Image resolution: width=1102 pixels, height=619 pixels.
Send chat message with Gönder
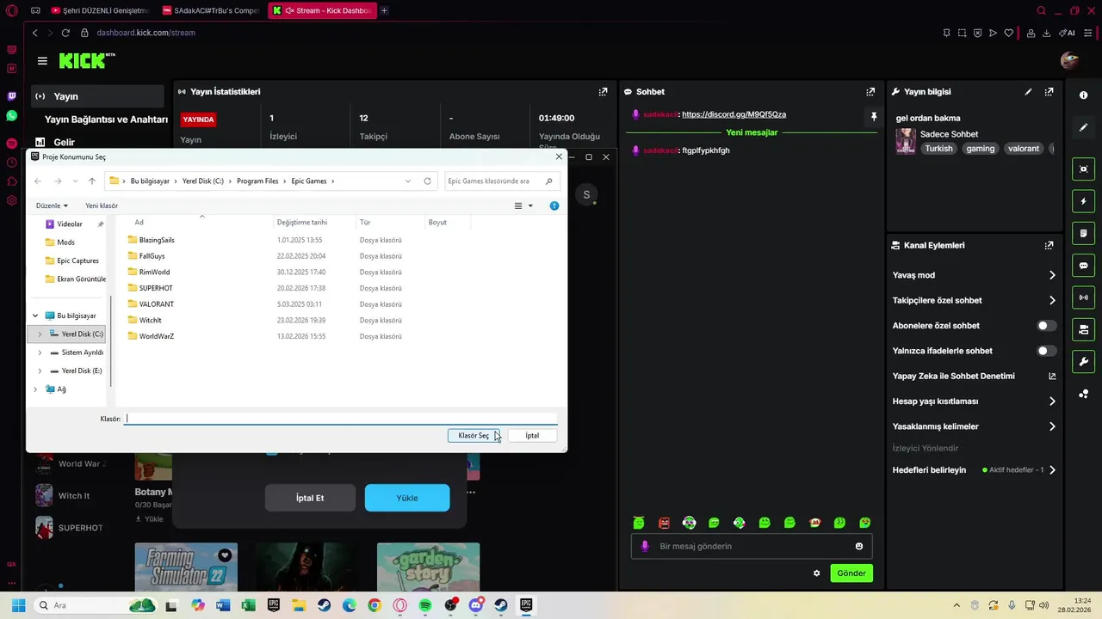point(851,573)
